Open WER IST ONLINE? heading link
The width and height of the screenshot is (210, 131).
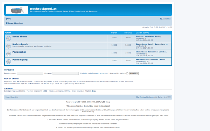[x=12, y=79]
